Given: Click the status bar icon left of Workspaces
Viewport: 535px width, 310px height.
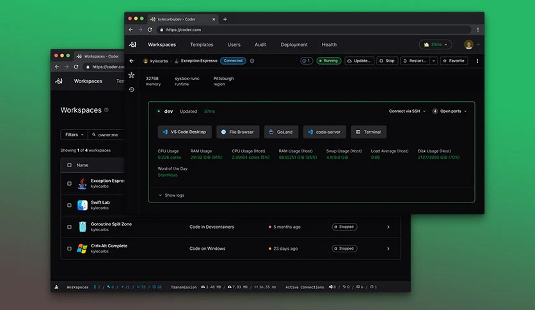Looking at the screenshot, I should point(56,287).
